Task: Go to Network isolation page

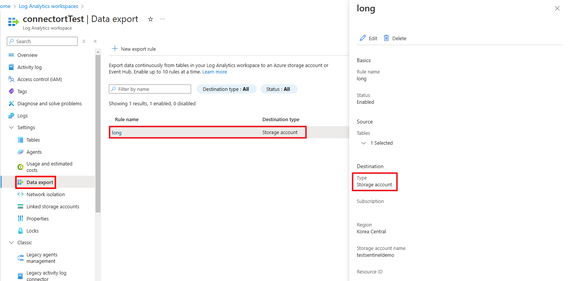Action: pyautogui.click(x=45, y=194)
